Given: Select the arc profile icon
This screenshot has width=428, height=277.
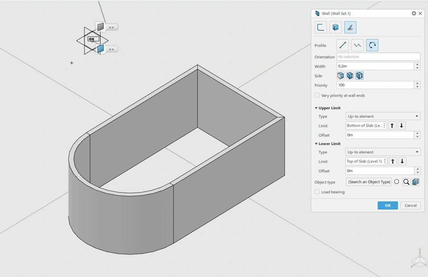Looking at the screenshot, I should pyautogui.click(x=372, y=45).
